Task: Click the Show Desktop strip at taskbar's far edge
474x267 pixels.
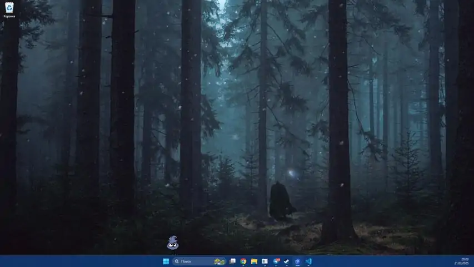Action: click(472, 261)
